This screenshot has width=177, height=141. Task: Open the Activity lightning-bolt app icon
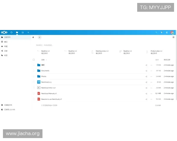(x=28, y=32)
